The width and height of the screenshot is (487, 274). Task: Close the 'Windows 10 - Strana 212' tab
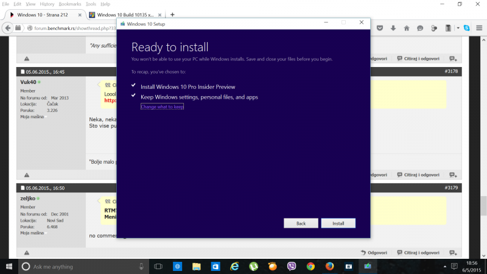click(x=80, y=15)
